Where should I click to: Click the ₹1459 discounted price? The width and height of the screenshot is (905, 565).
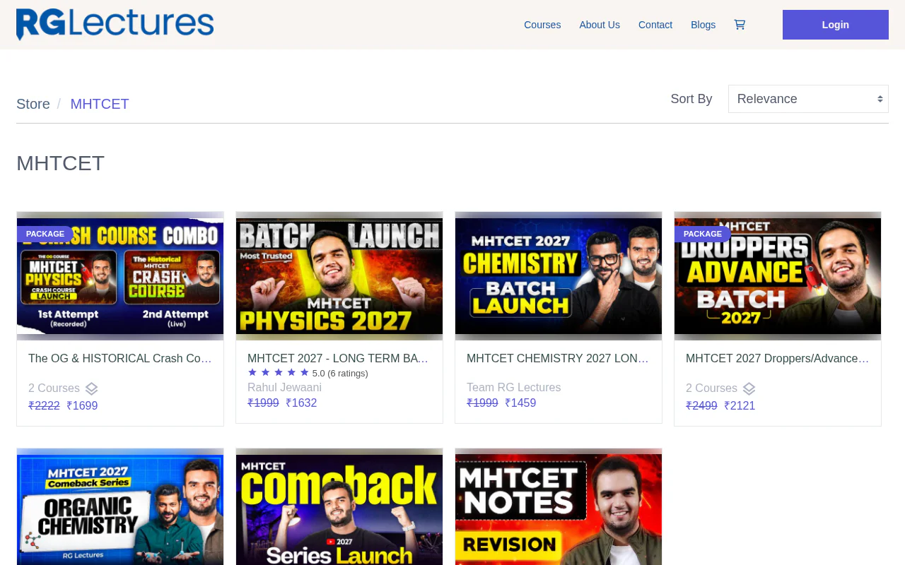point(520,403)
